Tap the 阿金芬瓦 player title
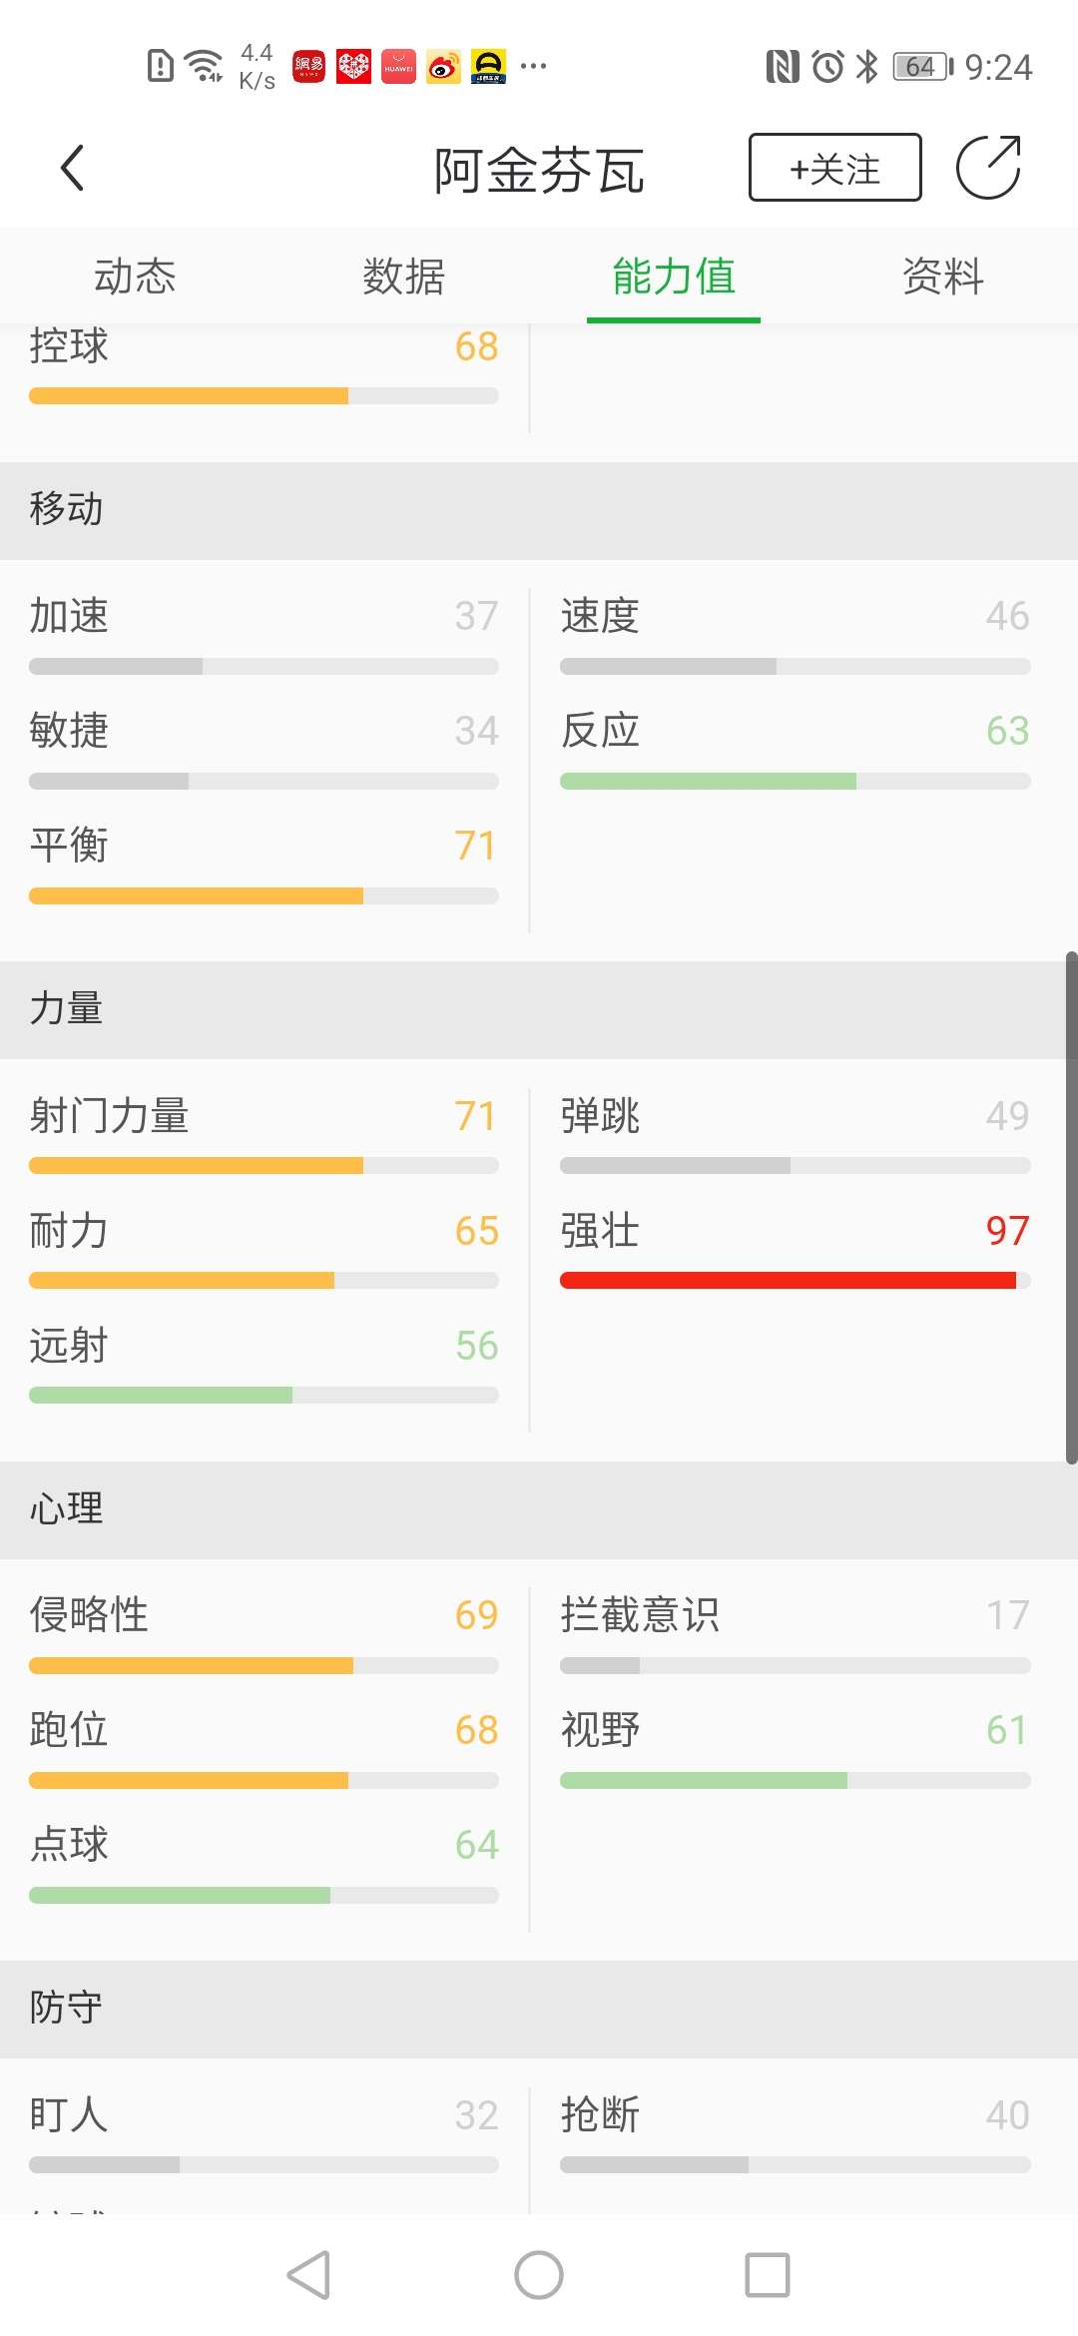This screenshot has width=1078, height=2336. coord(539,170)
